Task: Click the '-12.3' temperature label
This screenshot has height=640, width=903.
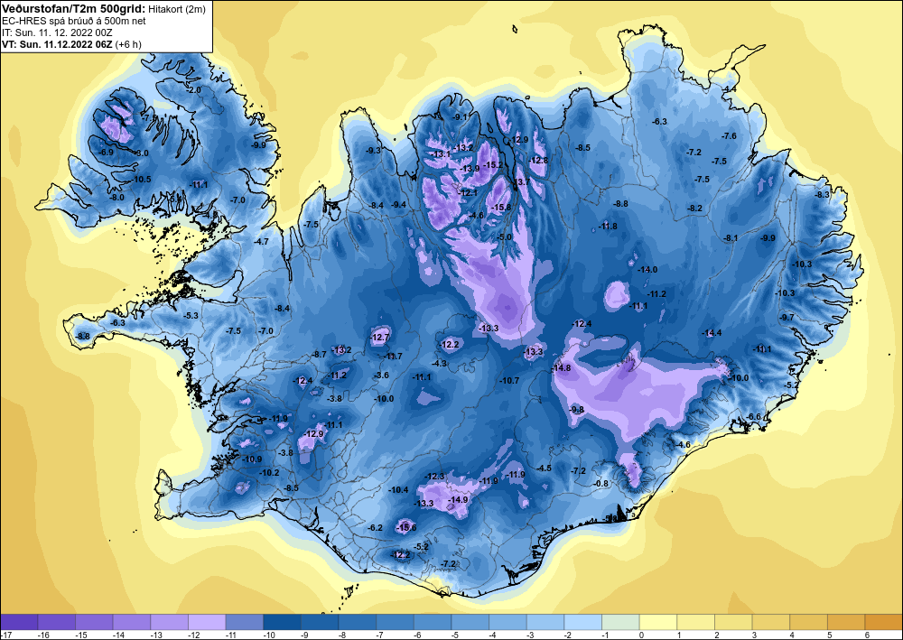Action: tap(435, 477)
